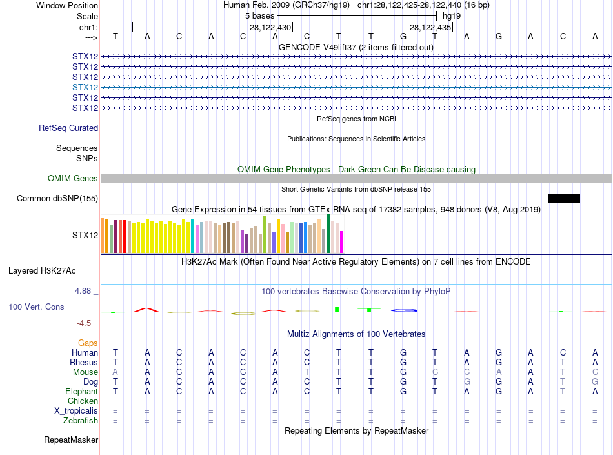Click the Chicken species label
Viewport: 613px width, 455px height.
pos(83,401)
